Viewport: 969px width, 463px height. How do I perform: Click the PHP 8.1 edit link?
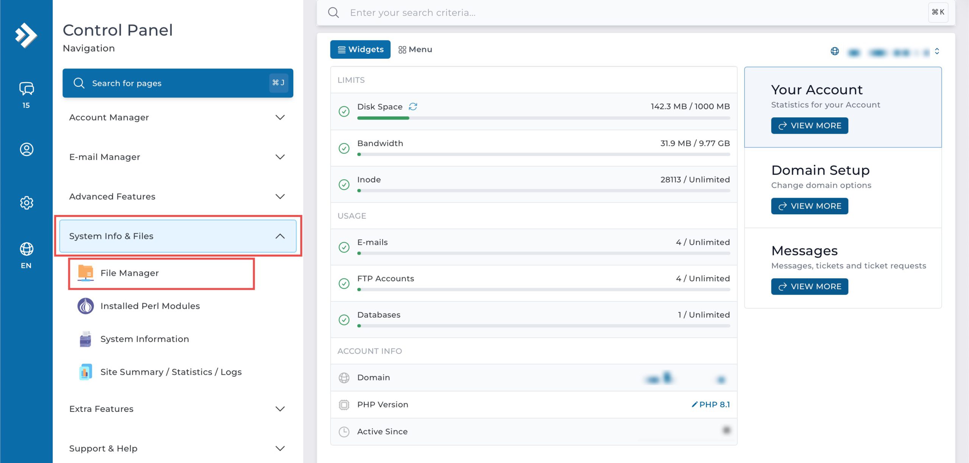pyautogui.click(x=710, y=404)
